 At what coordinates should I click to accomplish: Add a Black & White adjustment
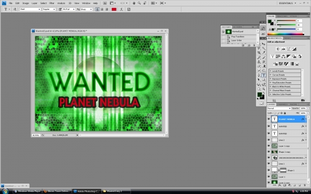click(289, 56)
